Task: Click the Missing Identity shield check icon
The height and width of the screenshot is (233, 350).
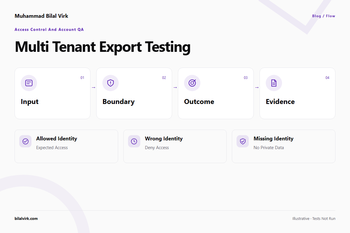Action: point(243,141)
